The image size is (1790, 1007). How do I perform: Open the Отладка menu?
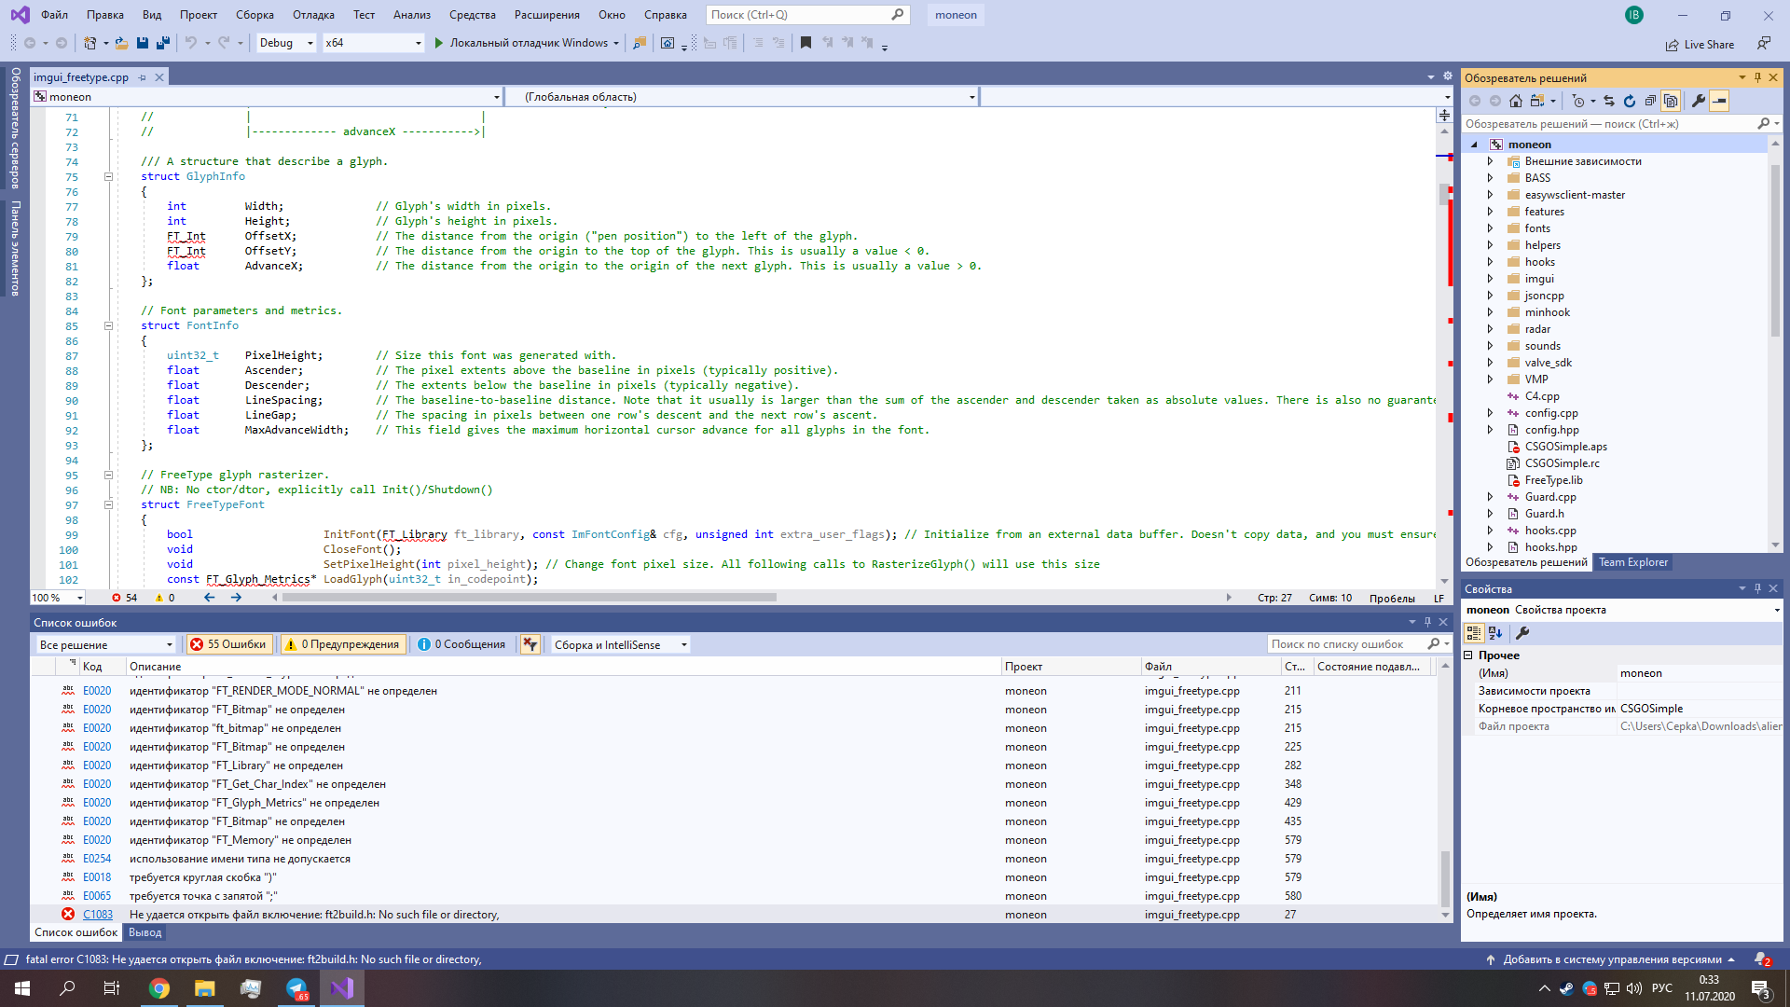313,15
